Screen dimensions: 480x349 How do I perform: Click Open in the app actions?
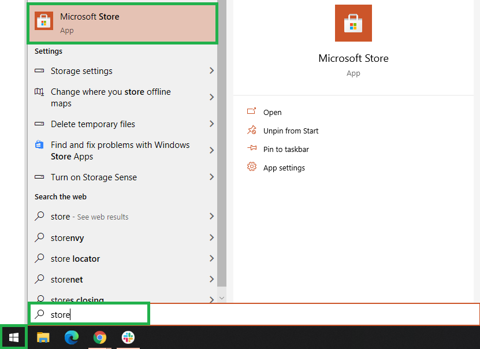(x=272, y=113)
